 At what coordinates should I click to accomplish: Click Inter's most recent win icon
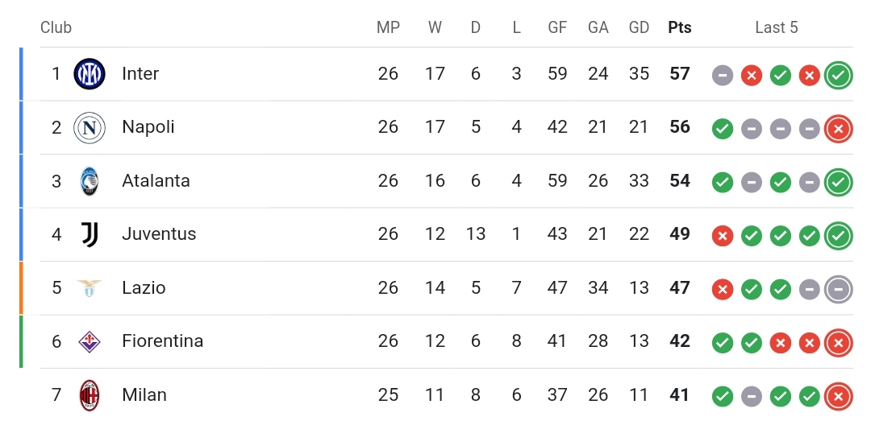838,76
